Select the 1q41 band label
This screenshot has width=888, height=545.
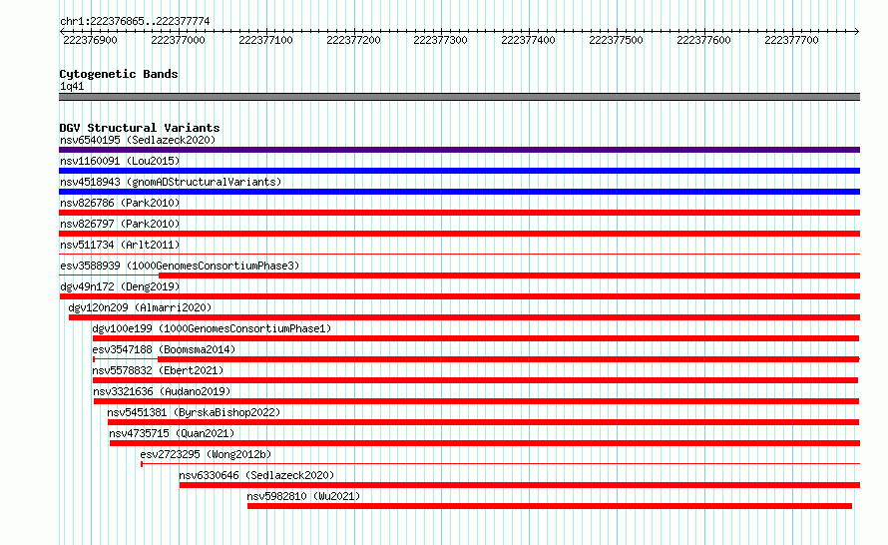coord(72,86)
